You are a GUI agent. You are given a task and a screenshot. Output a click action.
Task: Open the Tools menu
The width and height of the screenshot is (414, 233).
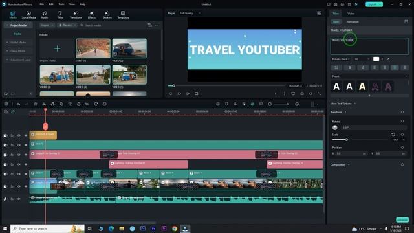tap(61, 5)
